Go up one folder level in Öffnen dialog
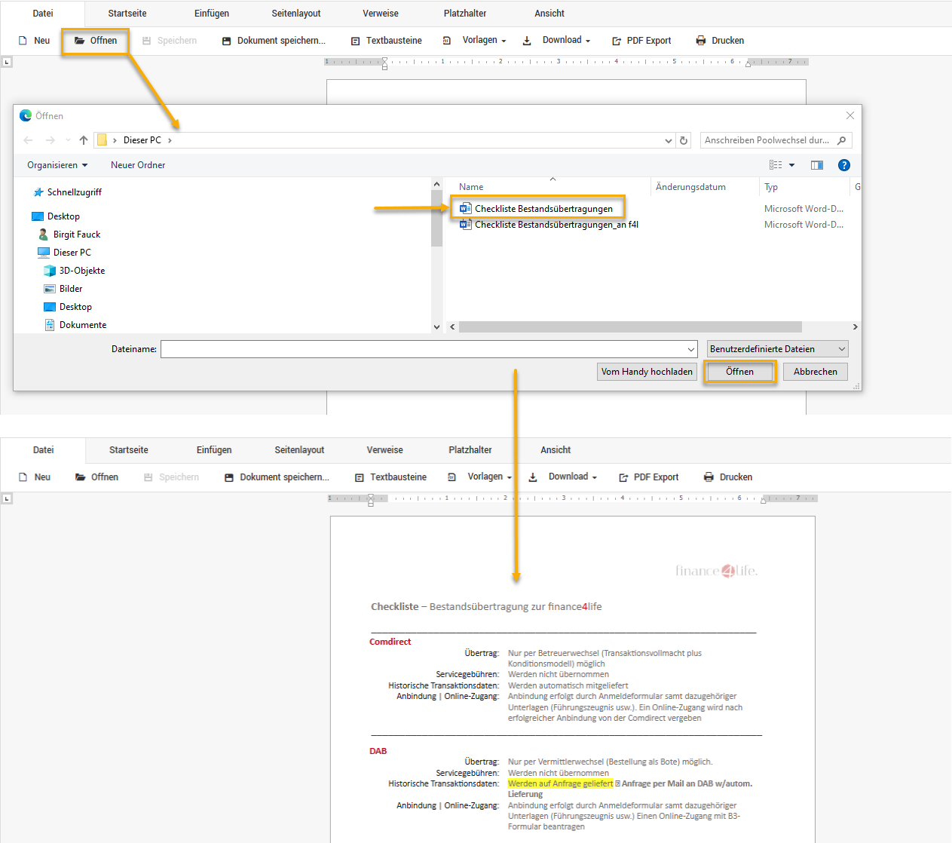 (84, 140)
